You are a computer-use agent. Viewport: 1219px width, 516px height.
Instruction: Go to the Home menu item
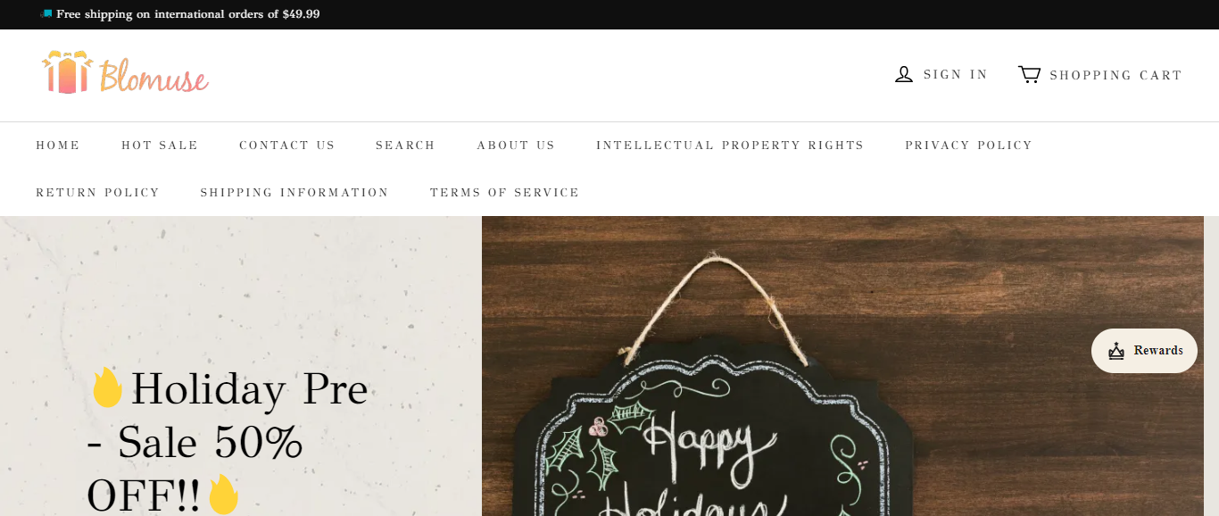pyautogui.click(x=58, y=146)
